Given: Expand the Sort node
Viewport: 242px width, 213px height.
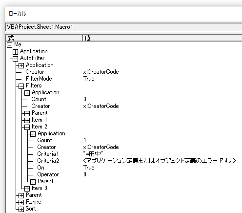Looking at the screenshot, I should pyautogui.click(x=21, y=209).
